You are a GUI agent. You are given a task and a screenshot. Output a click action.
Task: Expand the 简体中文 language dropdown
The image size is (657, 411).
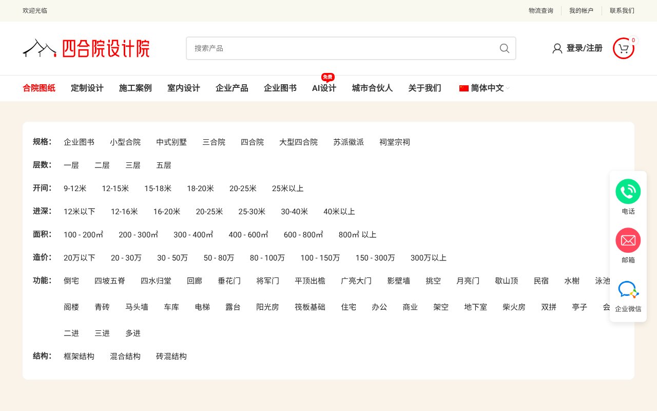pyautogui.click(x=487, y=88)
